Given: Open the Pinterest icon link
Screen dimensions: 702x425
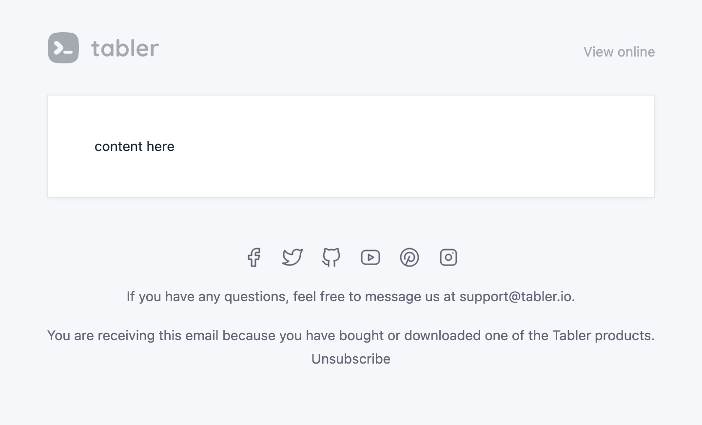Looking at the screenshot, I should pos(409,257).
